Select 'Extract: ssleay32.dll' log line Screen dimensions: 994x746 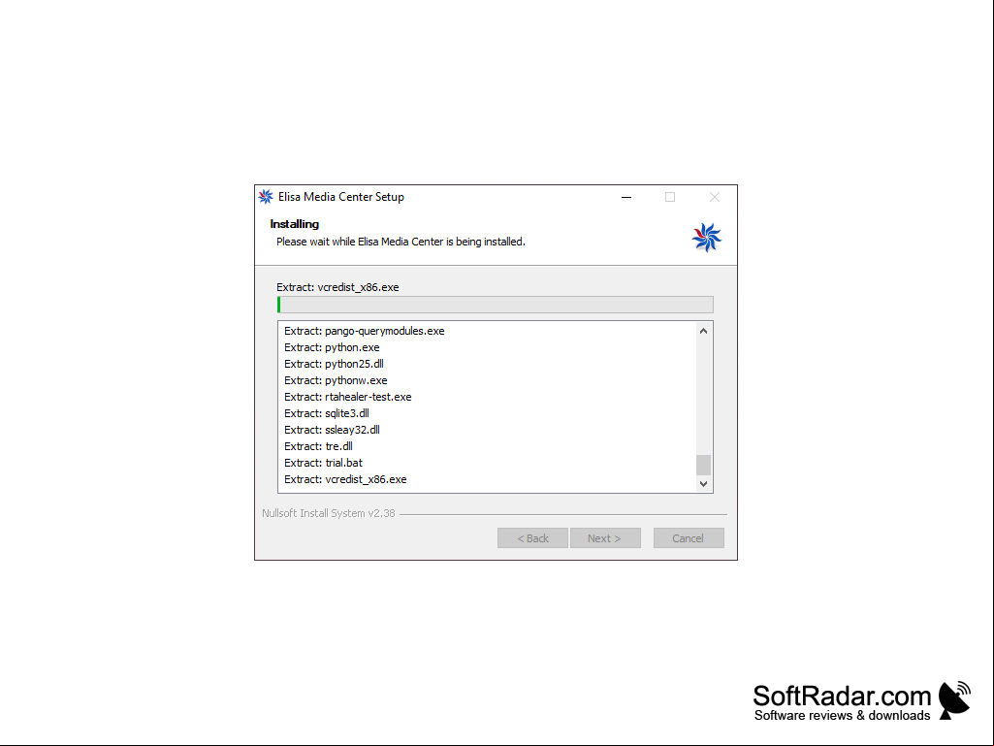pos(332,430)
